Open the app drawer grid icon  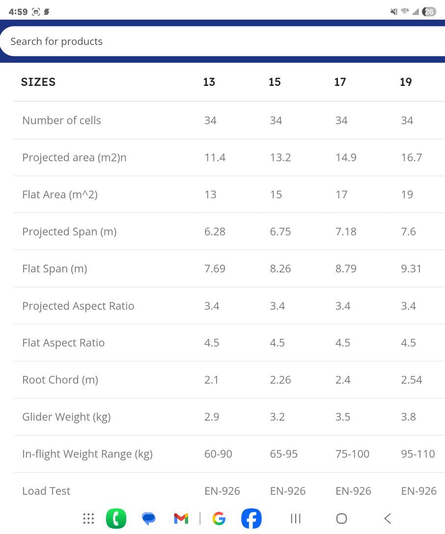point(88,518)
